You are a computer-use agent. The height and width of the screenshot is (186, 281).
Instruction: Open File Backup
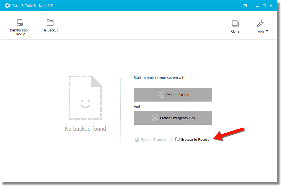click(50, 25)
